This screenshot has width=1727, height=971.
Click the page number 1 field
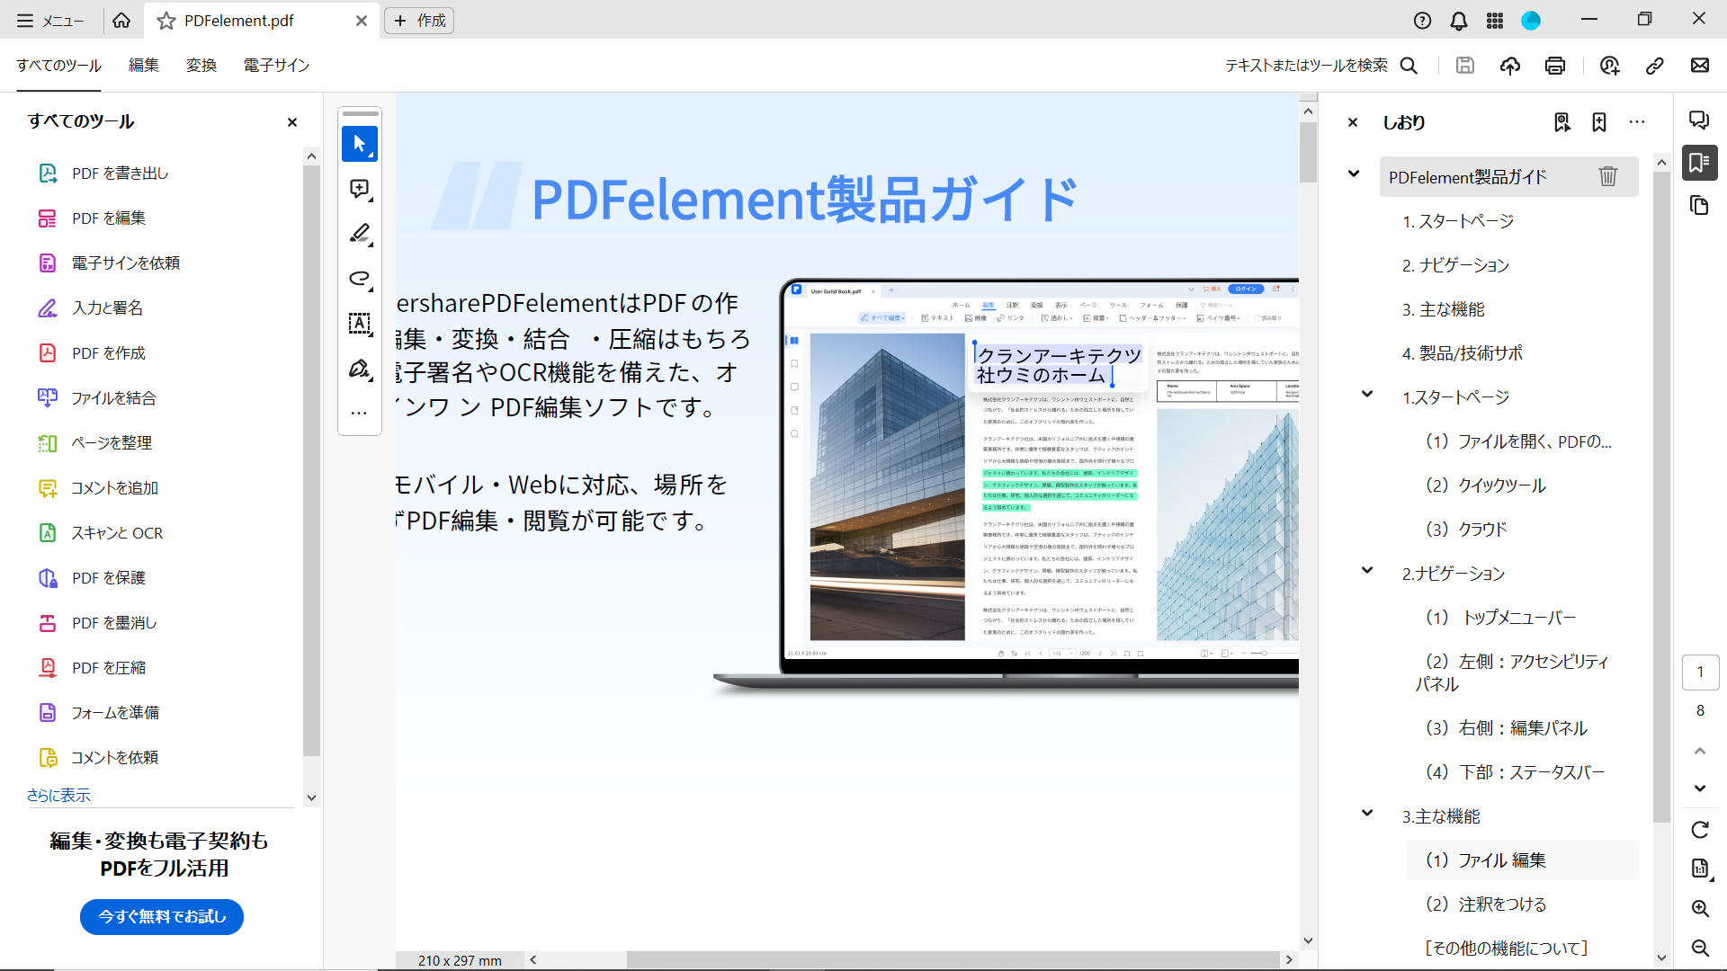(x=1700, y=672)
